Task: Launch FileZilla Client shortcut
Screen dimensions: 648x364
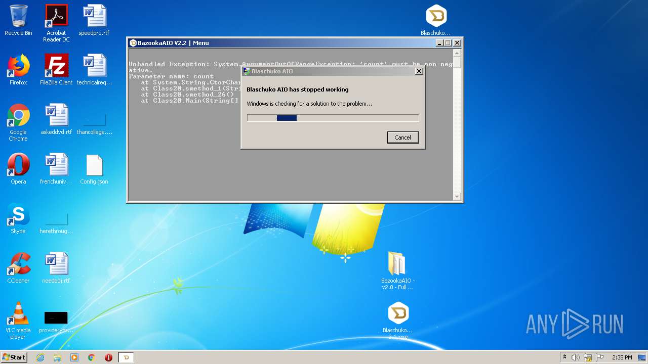Action: coord(56,70)
